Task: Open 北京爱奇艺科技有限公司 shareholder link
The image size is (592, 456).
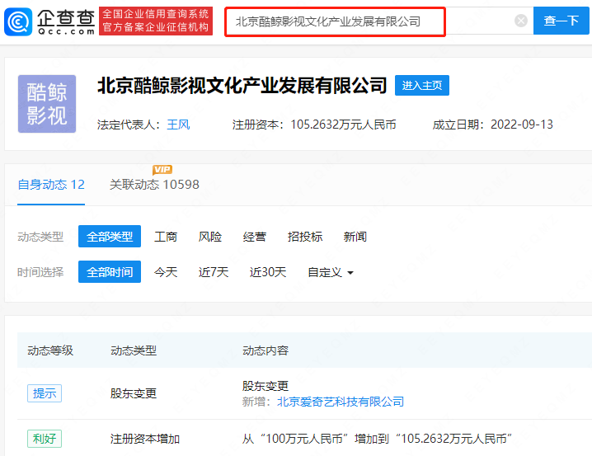Action: tap(341, 402)
